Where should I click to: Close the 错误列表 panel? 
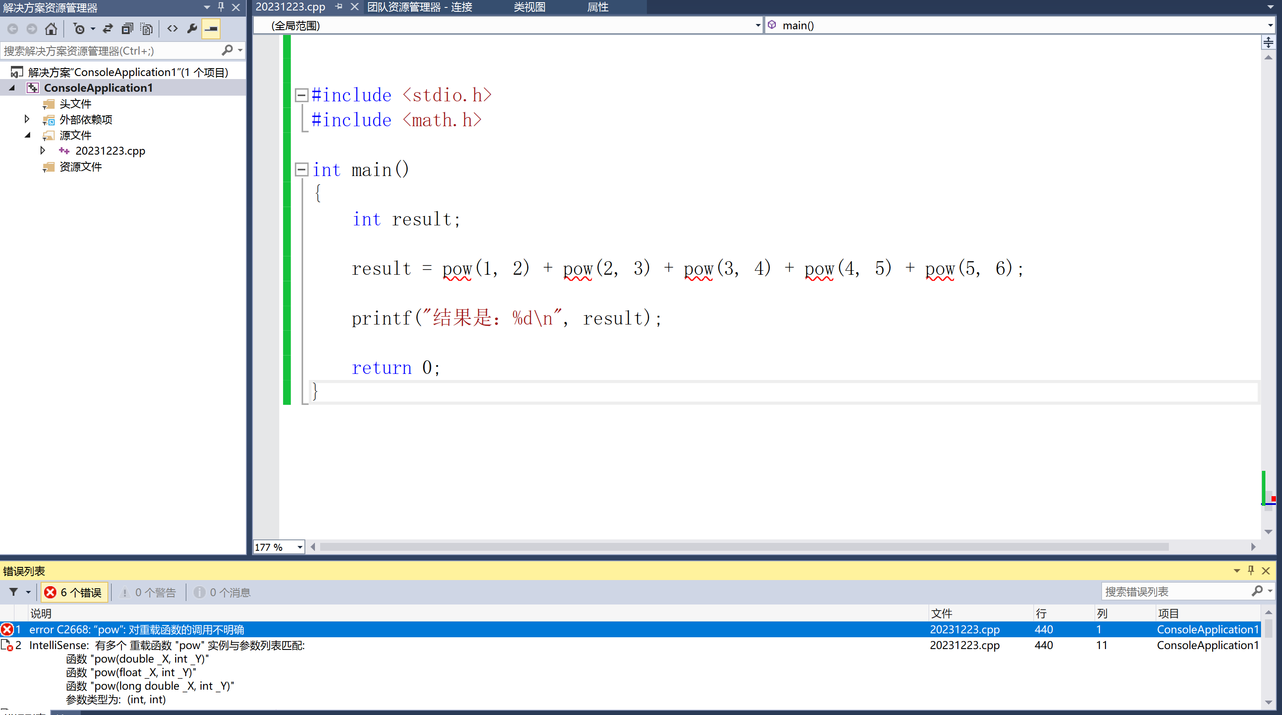click(1265, 571)
